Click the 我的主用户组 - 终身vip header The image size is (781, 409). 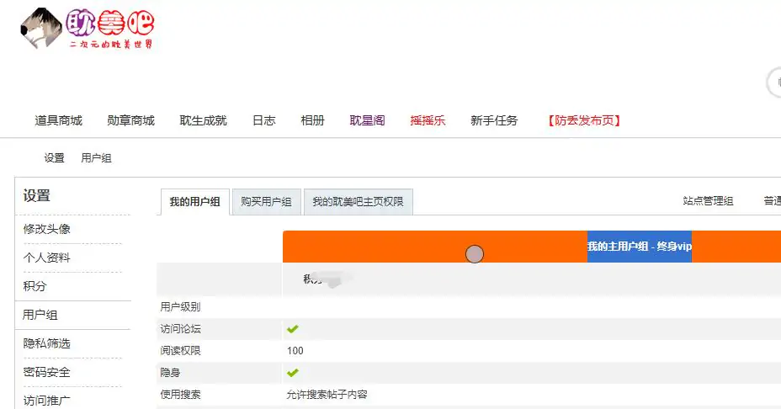[x=640, y=247]
